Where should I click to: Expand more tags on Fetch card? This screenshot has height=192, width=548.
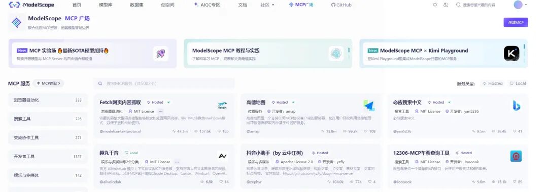[x=160, y=111]
